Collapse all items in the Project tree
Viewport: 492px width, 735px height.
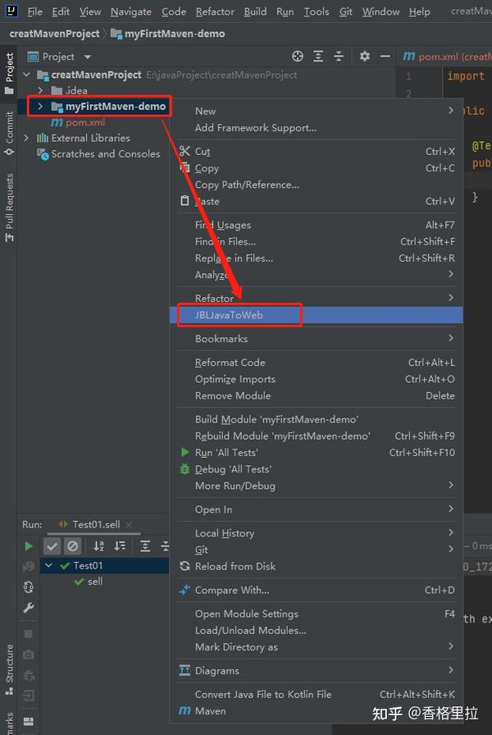340,57
